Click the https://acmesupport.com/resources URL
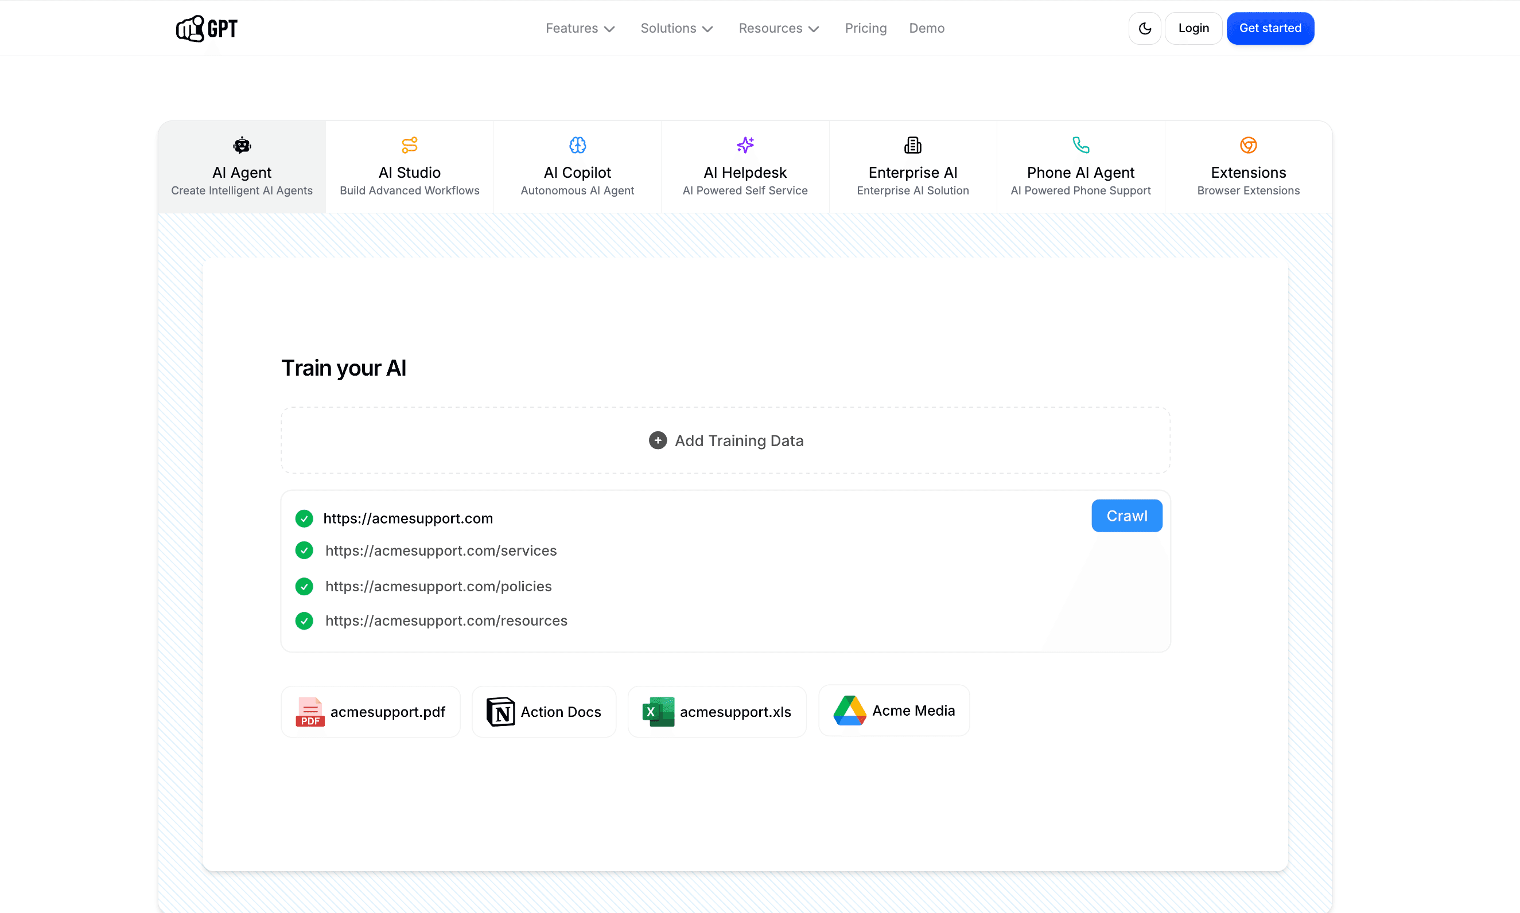 [x=447, y=621]
